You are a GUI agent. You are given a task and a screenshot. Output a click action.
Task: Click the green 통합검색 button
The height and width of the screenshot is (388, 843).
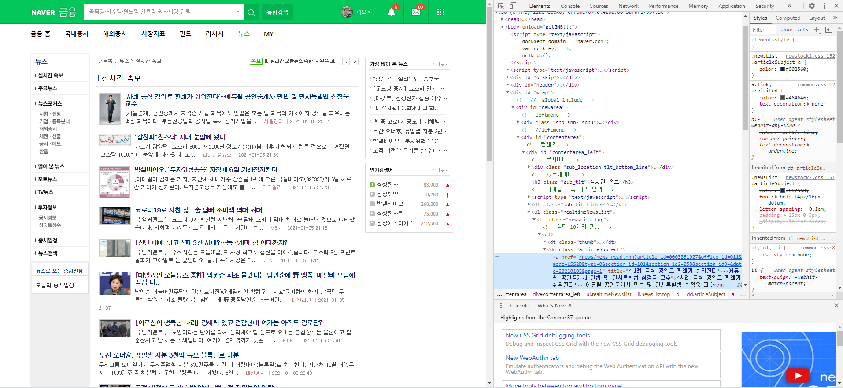tap(277, 12)
